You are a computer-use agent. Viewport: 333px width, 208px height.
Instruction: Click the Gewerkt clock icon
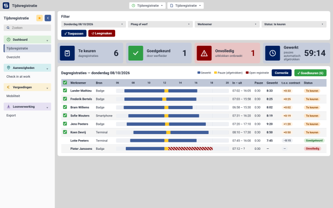(272, 53)
